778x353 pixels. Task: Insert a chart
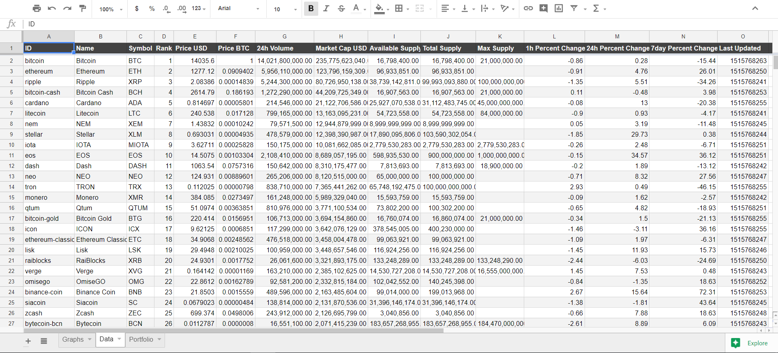pos(559,8)
